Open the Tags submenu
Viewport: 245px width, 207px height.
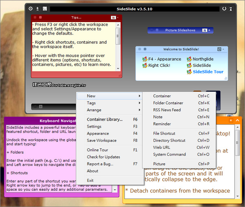pos(109,103)
